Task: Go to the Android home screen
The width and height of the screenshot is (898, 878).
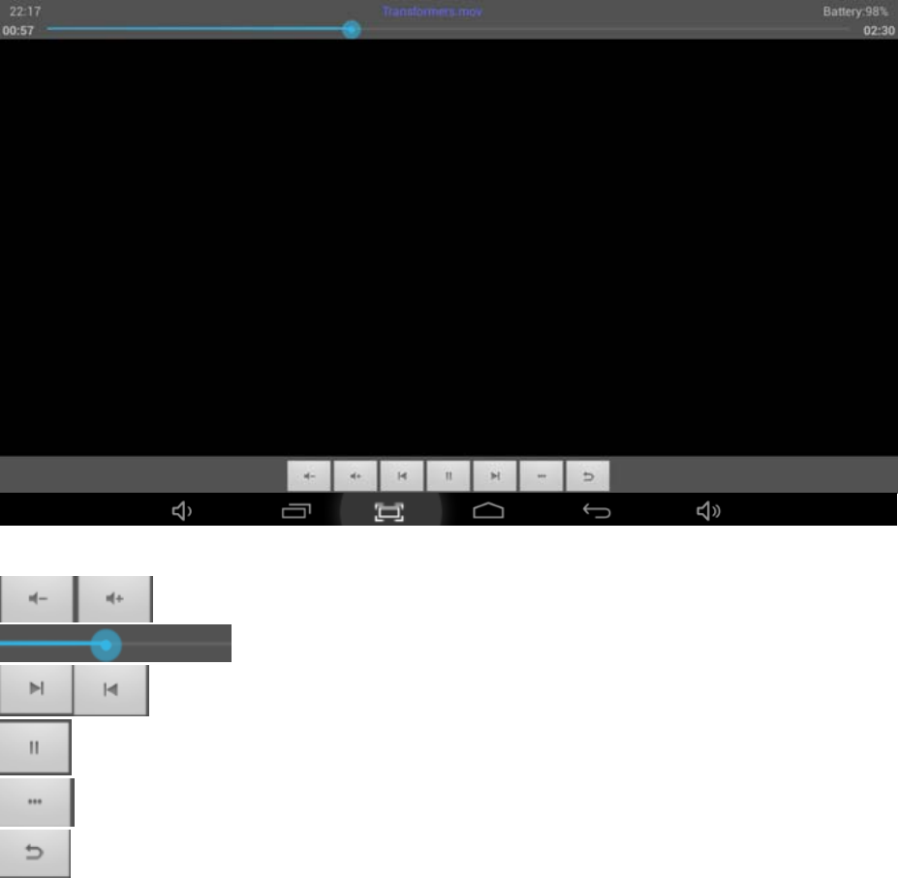Action: [488, 510]
